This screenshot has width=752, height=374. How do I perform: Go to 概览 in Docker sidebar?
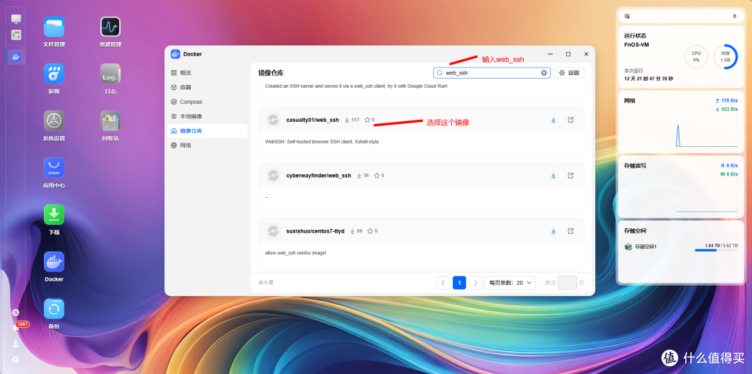[207, 73]
